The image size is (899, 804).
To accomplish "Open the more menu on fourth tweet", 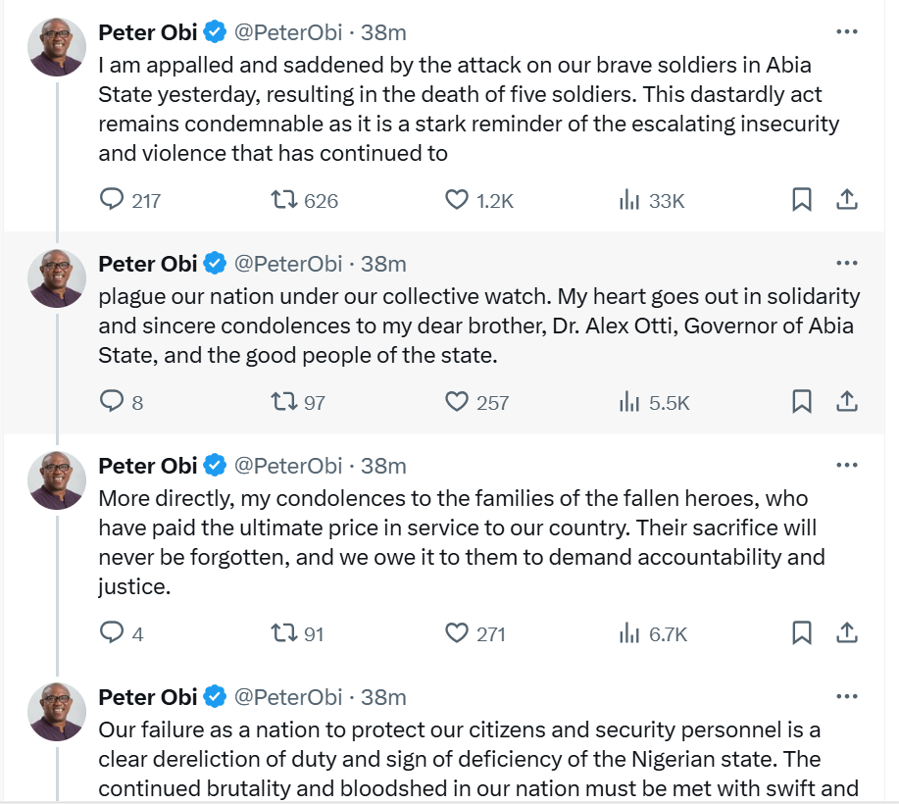I will coord(847,697).
